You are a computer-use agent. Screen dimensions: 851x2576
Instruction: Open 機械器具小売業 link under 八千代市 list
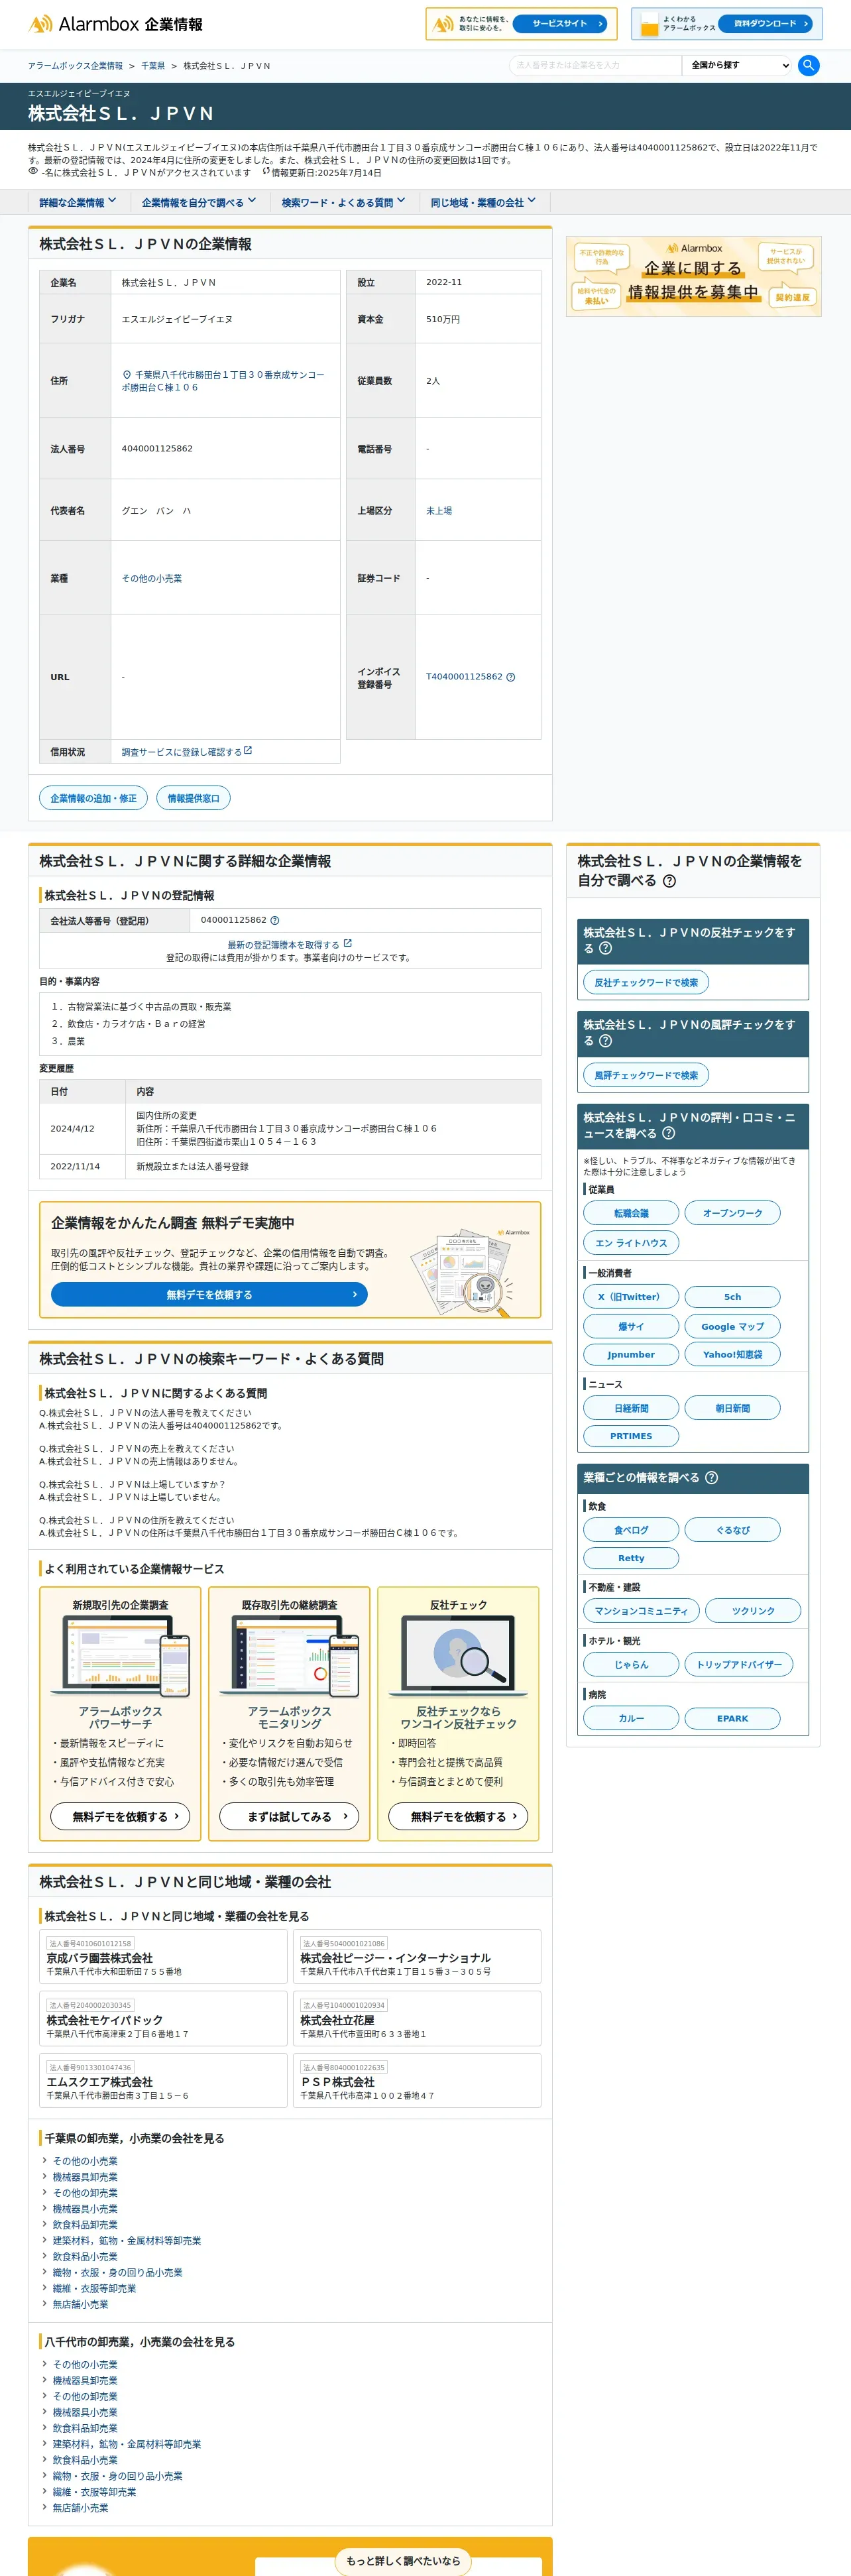point(85,2412)
